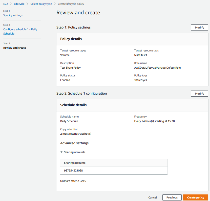The width and height of the screenshot is (210, 201).
Task: Go to the Specify settings step
Action: pos(13,15)
